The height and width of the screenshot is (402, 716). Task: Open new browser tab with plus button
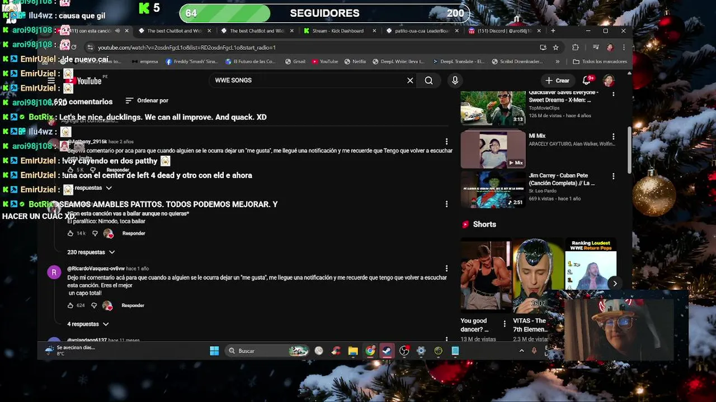point(553,31)
